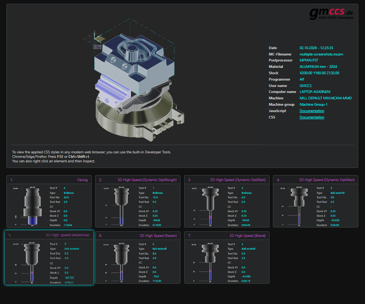Click the 'Machine Group-1' value
The image size is (365, 304).
[x=313, y=105]
